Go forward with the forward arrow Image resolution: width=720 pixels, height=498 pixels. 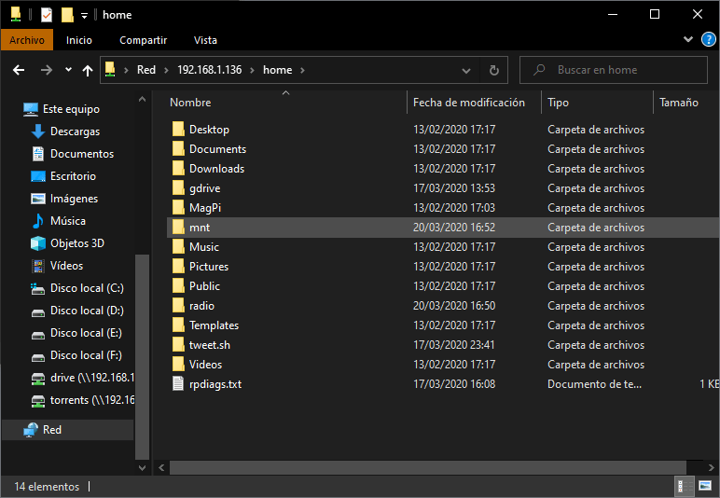point(47,70)
